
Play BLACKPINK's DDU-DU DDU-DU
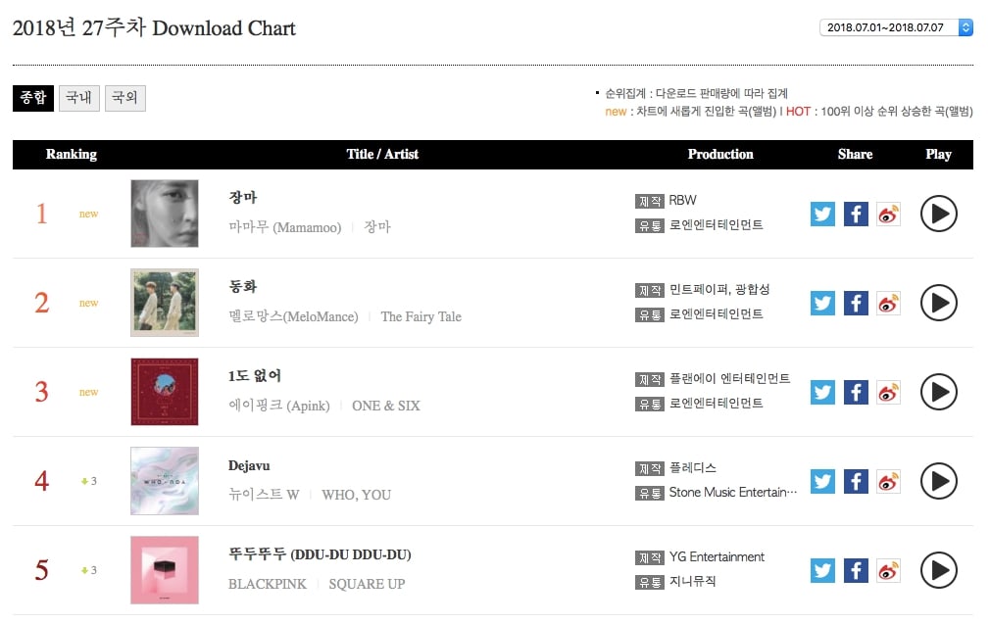click(x=938, y=570)
